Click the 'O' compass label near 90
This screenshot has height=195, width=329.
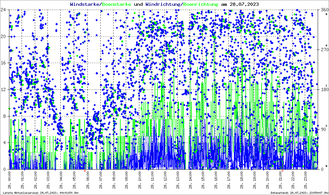click(326, 125)
